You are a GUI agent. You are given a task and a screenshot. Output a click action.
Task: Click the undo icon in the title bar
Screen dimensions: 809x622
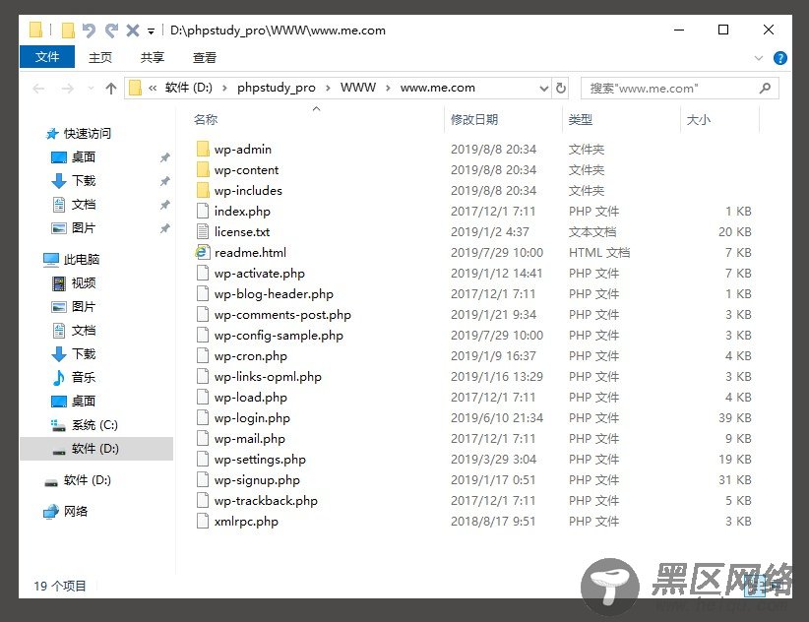tap(89, 31)
